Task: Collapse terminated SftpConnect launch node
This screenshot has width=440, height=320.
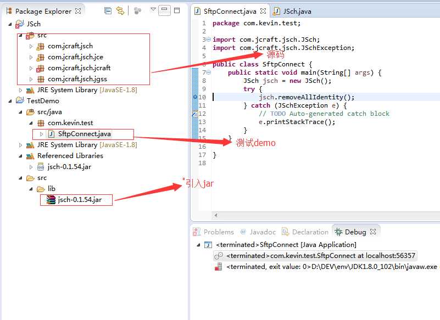Action: 198,245
